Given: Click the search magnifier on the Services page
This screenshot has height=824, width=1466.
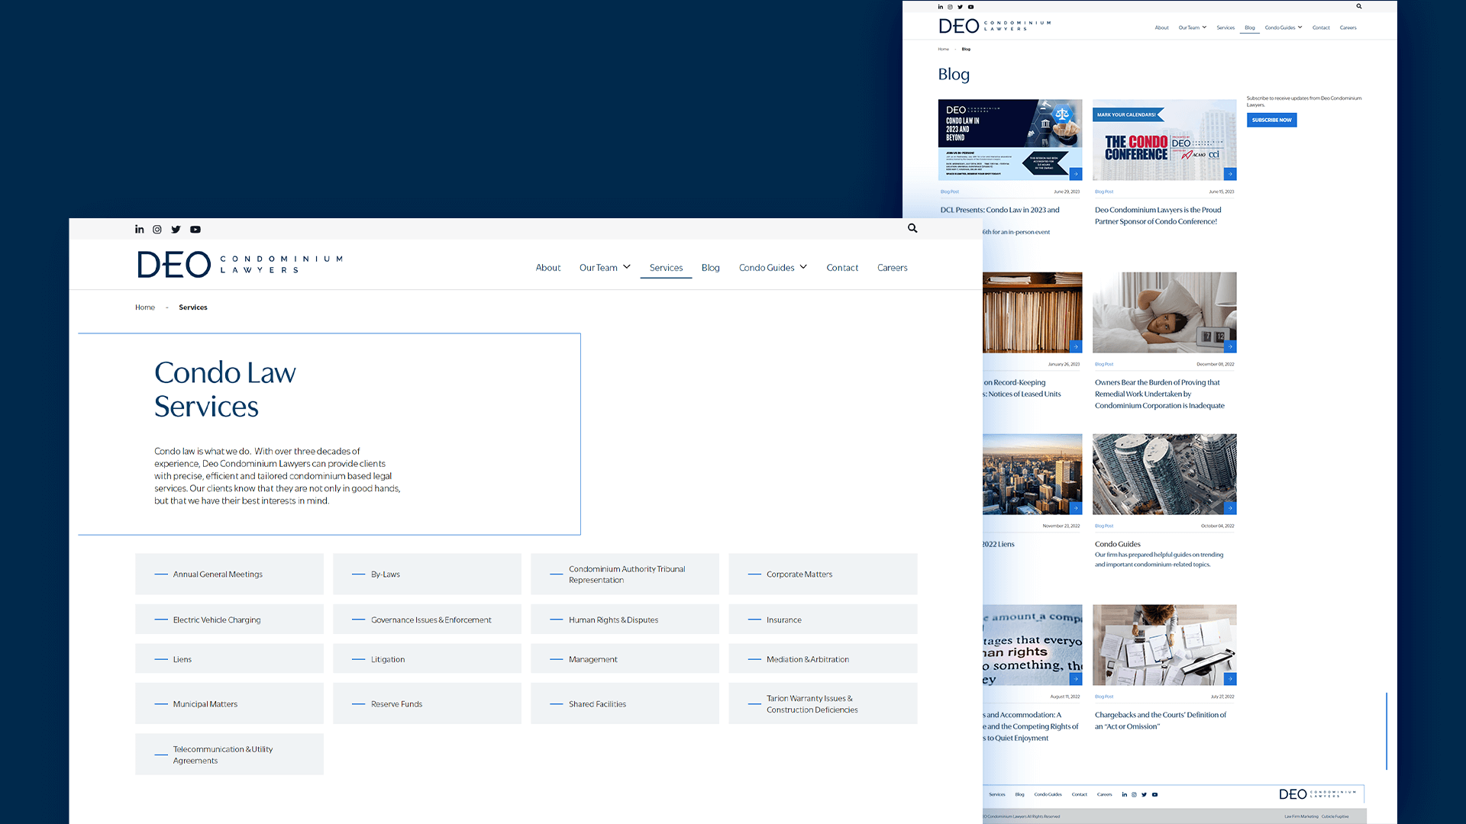Looking at the screenshot, I should pyautogui.click(x=912, y=228).
